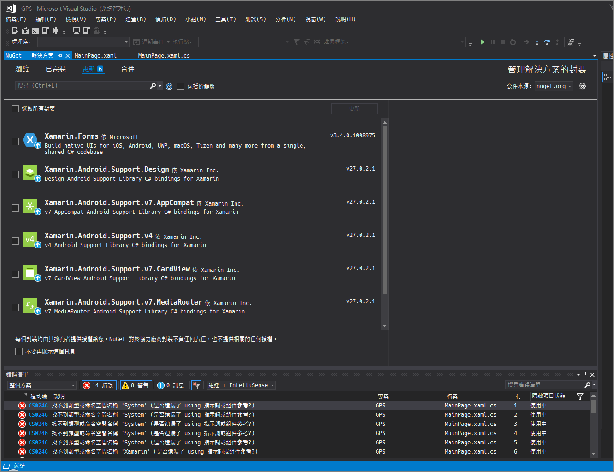Open the entire solution scope dropdown
This screenshot has width=614, height=472.
pyautogui.click(x=42, y=385)
